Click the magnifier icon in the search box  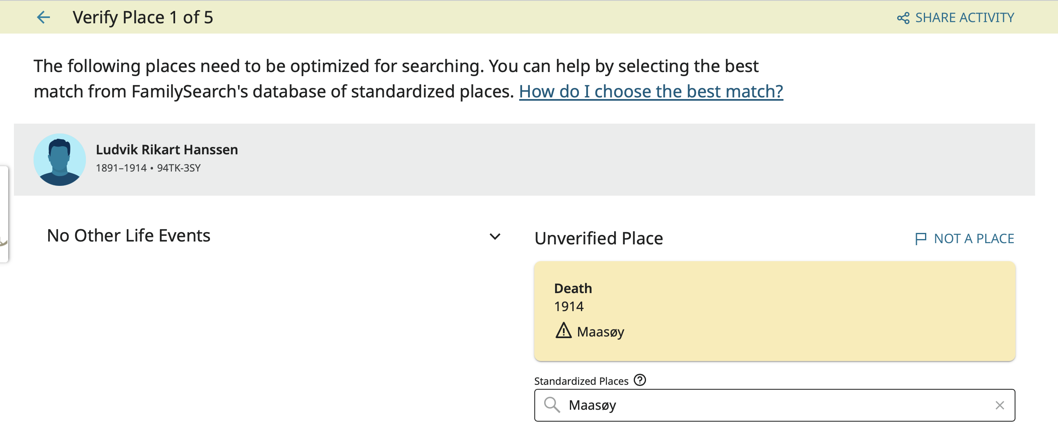click(x=552, y=405)
